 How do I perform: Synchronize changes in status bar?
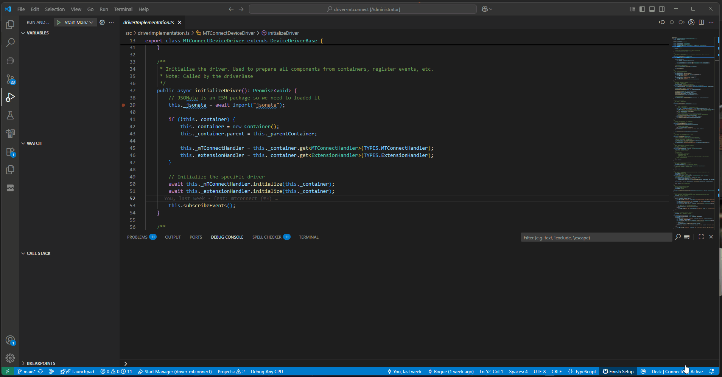tap(40, 371)
